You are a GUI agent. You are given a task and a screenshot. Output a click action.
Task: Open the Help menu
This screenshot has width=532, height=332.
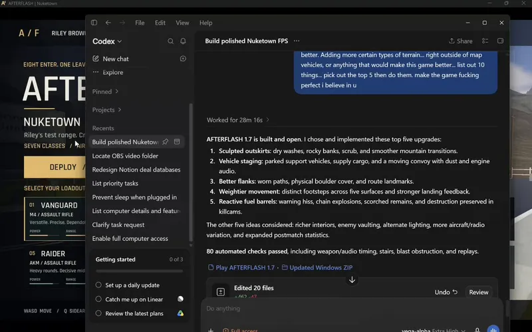click(x=205, y=23)
